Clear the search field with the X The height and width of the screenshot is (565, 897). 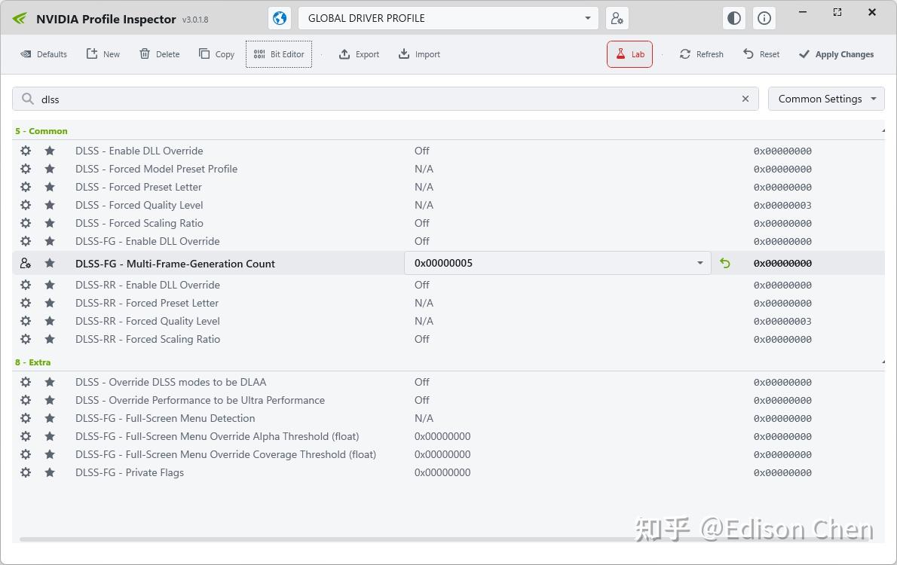click(x=745, y=99)
